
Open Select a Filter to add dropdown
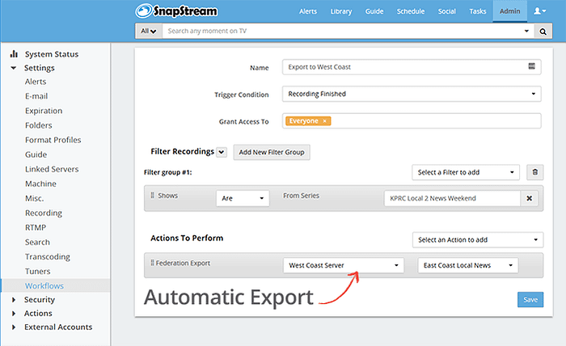466,172
